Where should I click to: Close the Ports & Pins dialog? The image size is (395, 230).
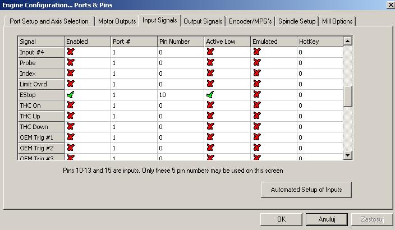click(x=391, y=5)
